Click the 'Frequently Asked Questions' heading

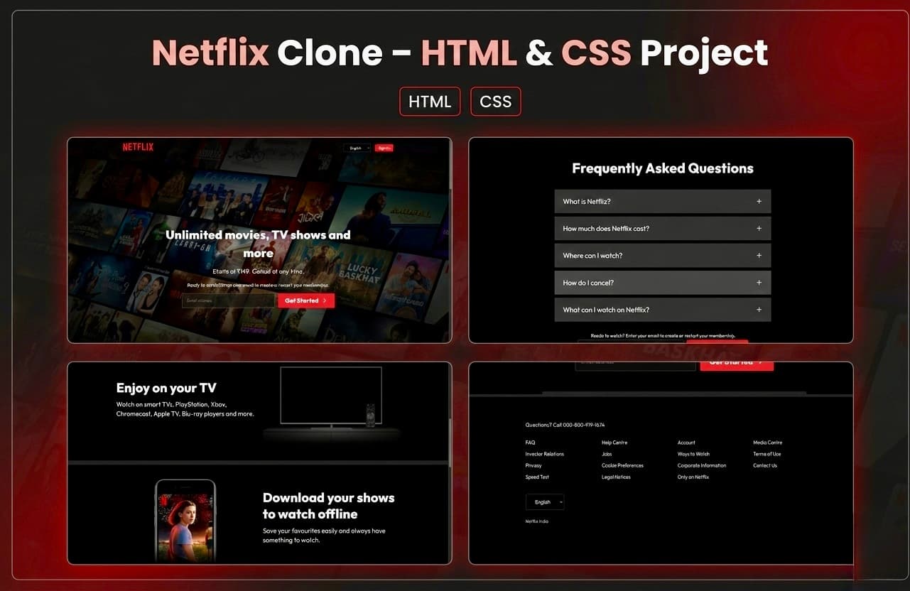662,168
